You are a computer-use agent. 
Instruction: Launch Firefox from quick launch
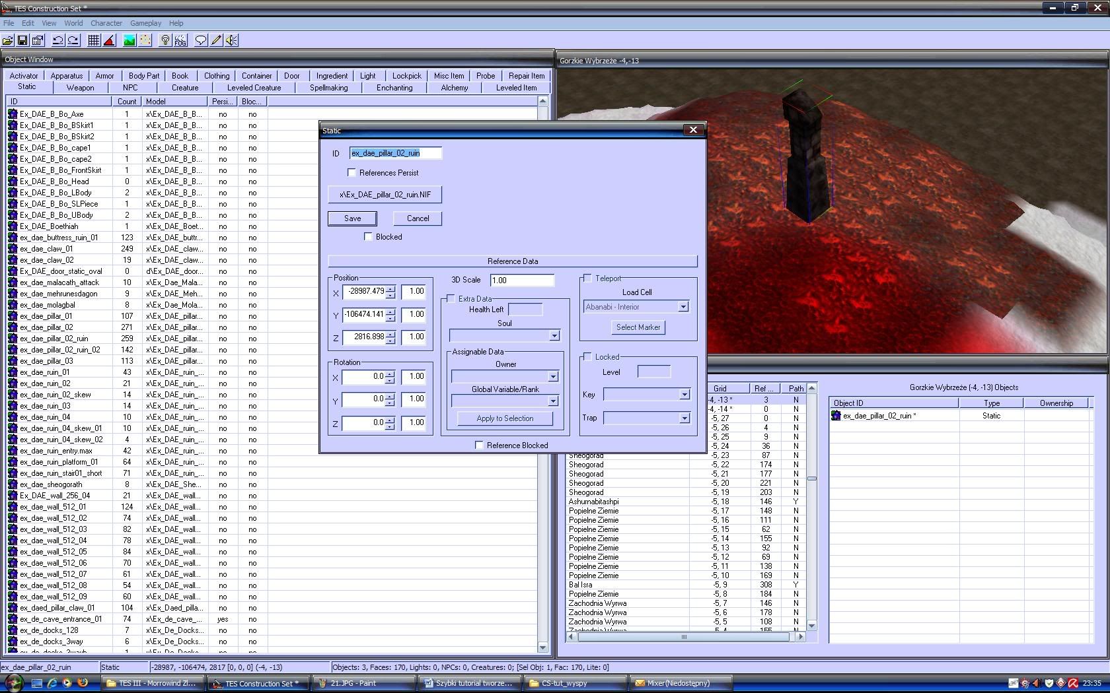[83, 683]
